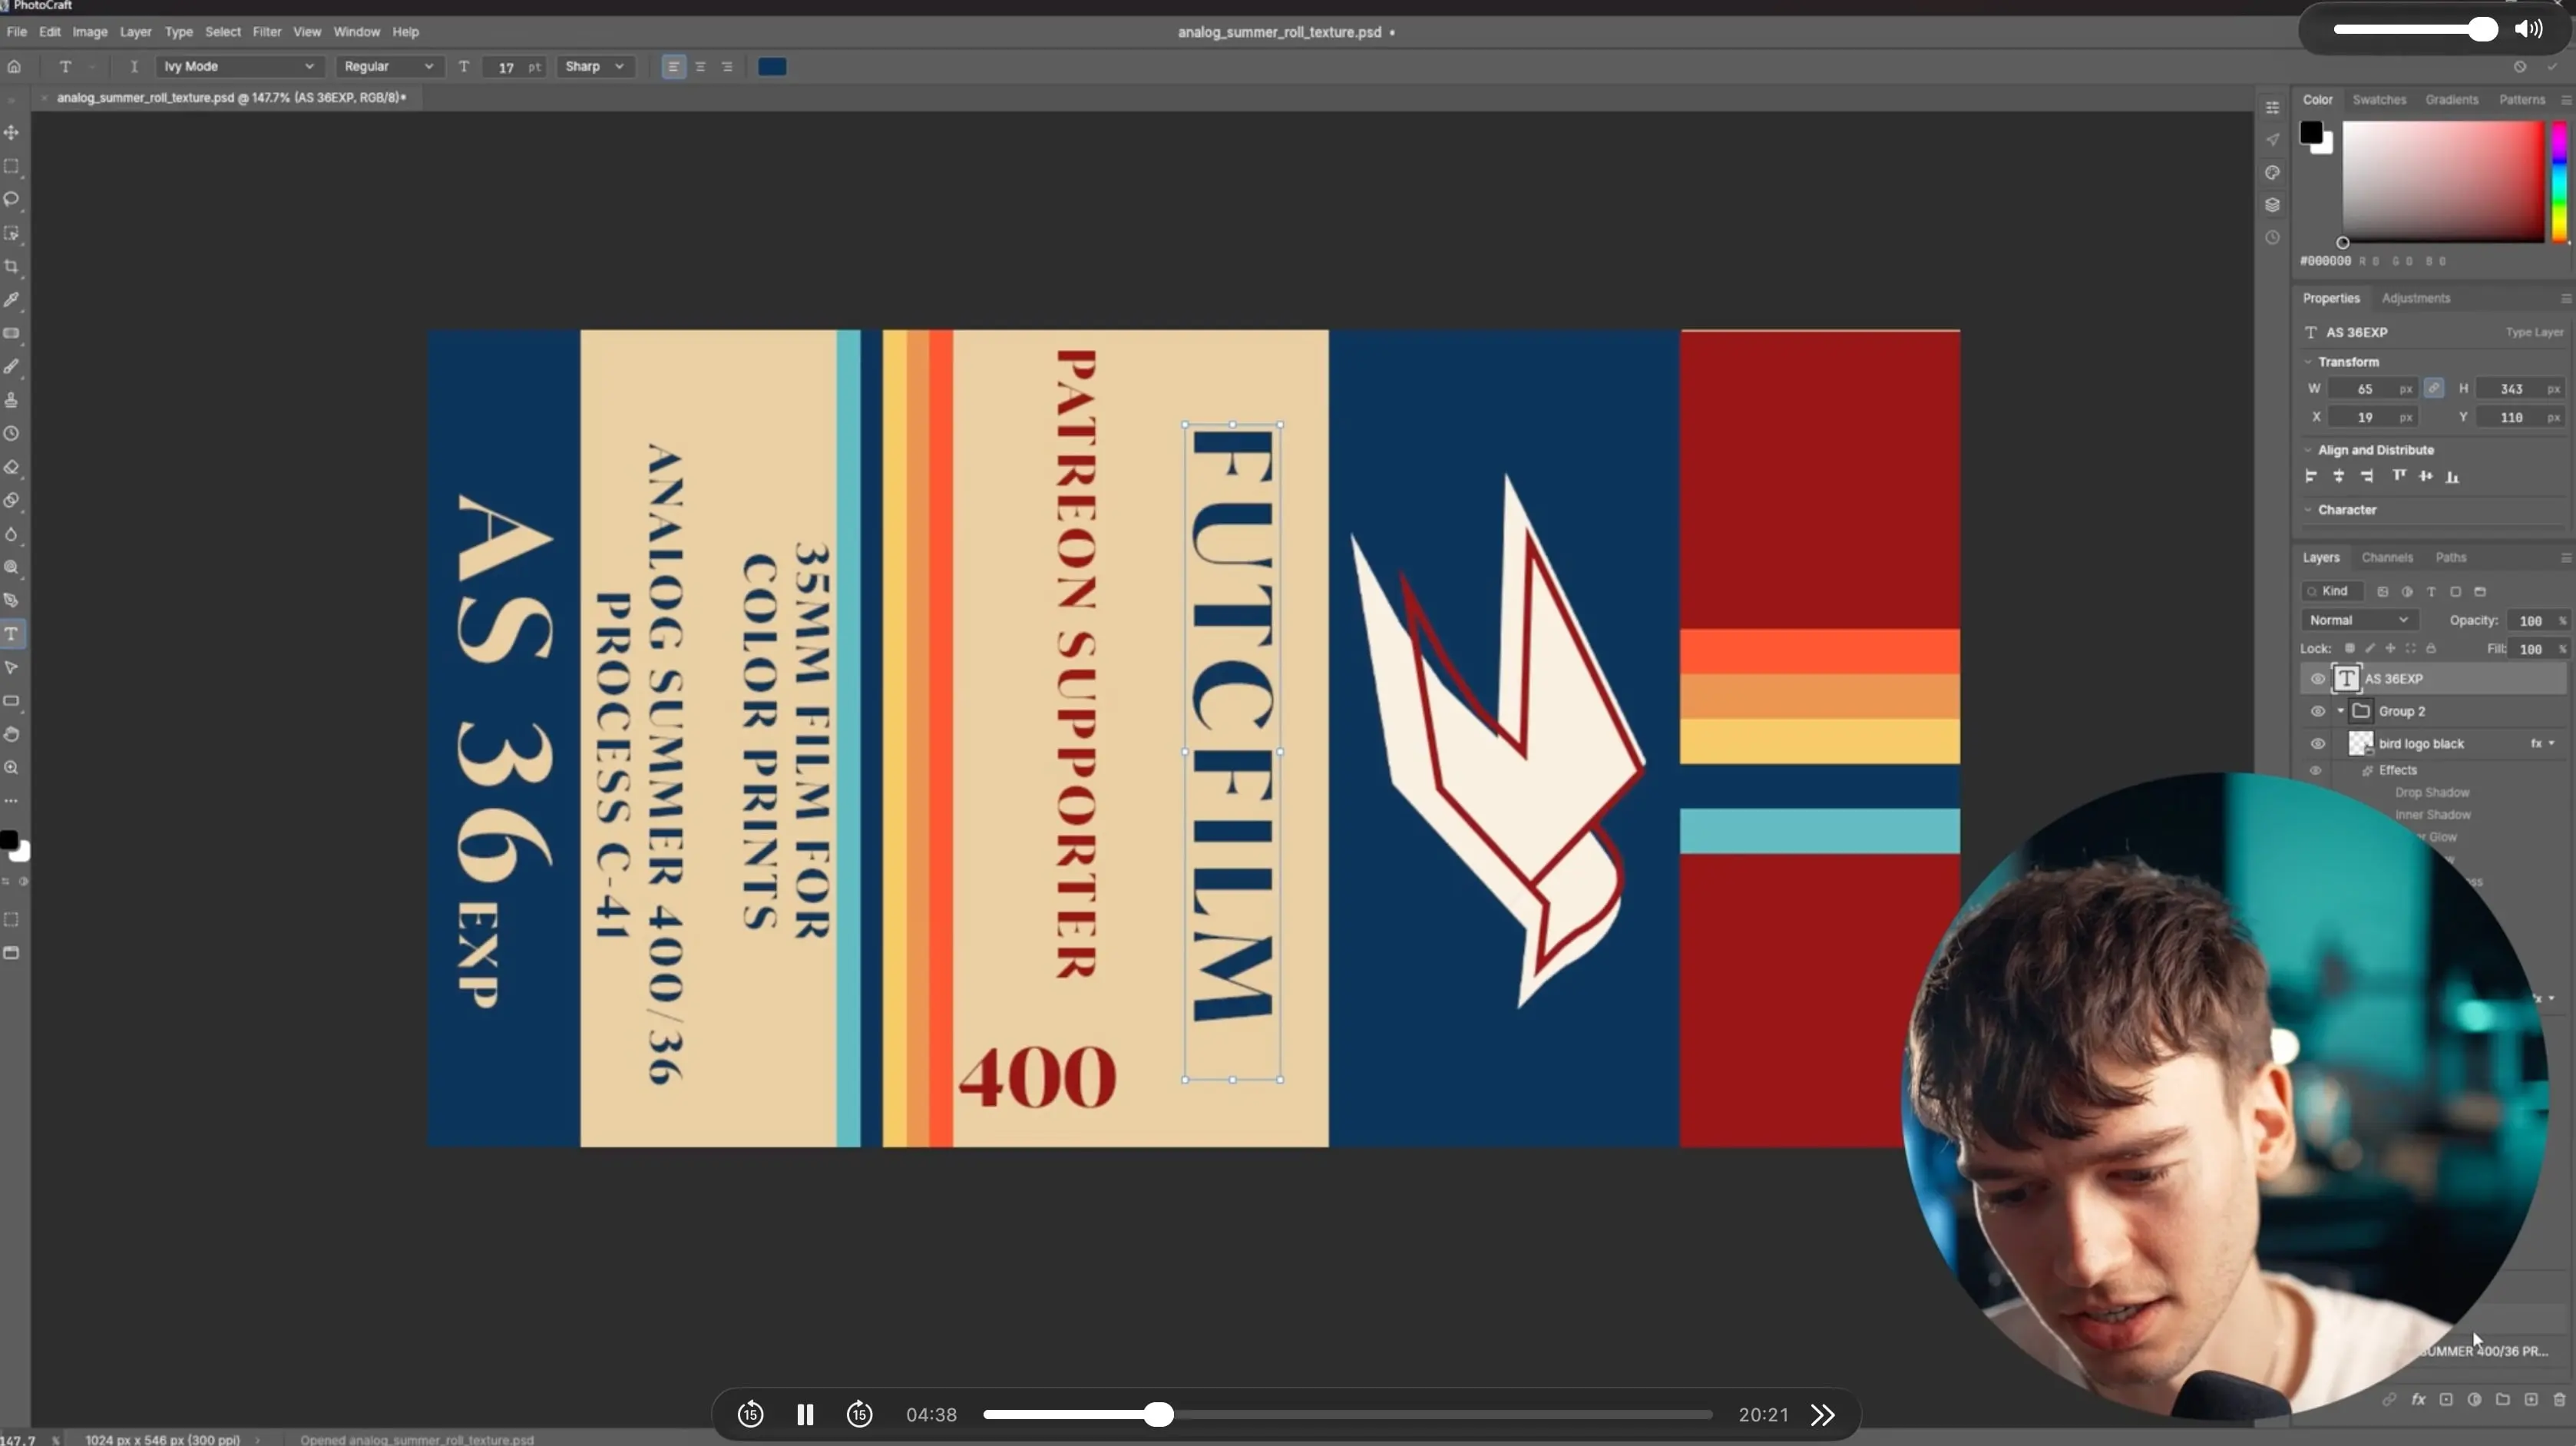Select the Eyedropper tool
Image resolution: width=2576 pixels, height=1446 pixels.
pyautogui.click(x=12, y=299)
